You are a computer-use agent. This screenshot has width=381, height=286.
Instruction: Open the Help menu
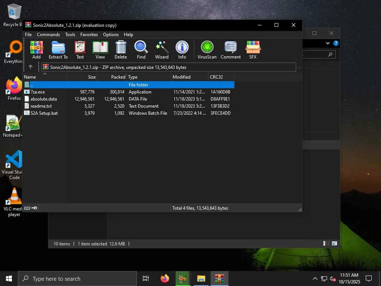(x=128, y=35)
